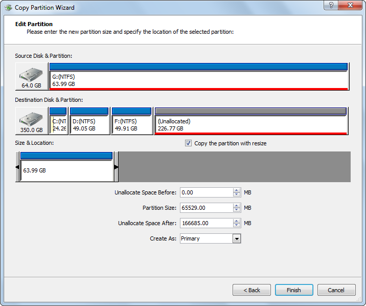Click the "Size & Location:" label

[x=34, y=143]
